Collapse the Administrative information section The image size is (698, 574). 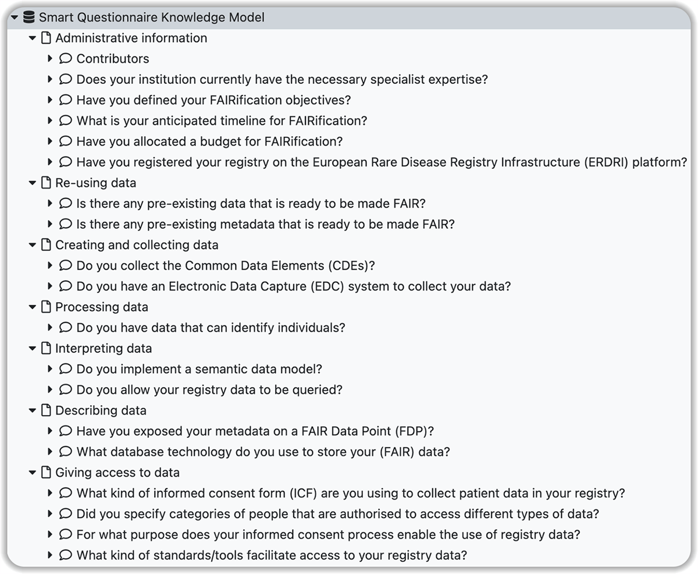coord(32,38)
